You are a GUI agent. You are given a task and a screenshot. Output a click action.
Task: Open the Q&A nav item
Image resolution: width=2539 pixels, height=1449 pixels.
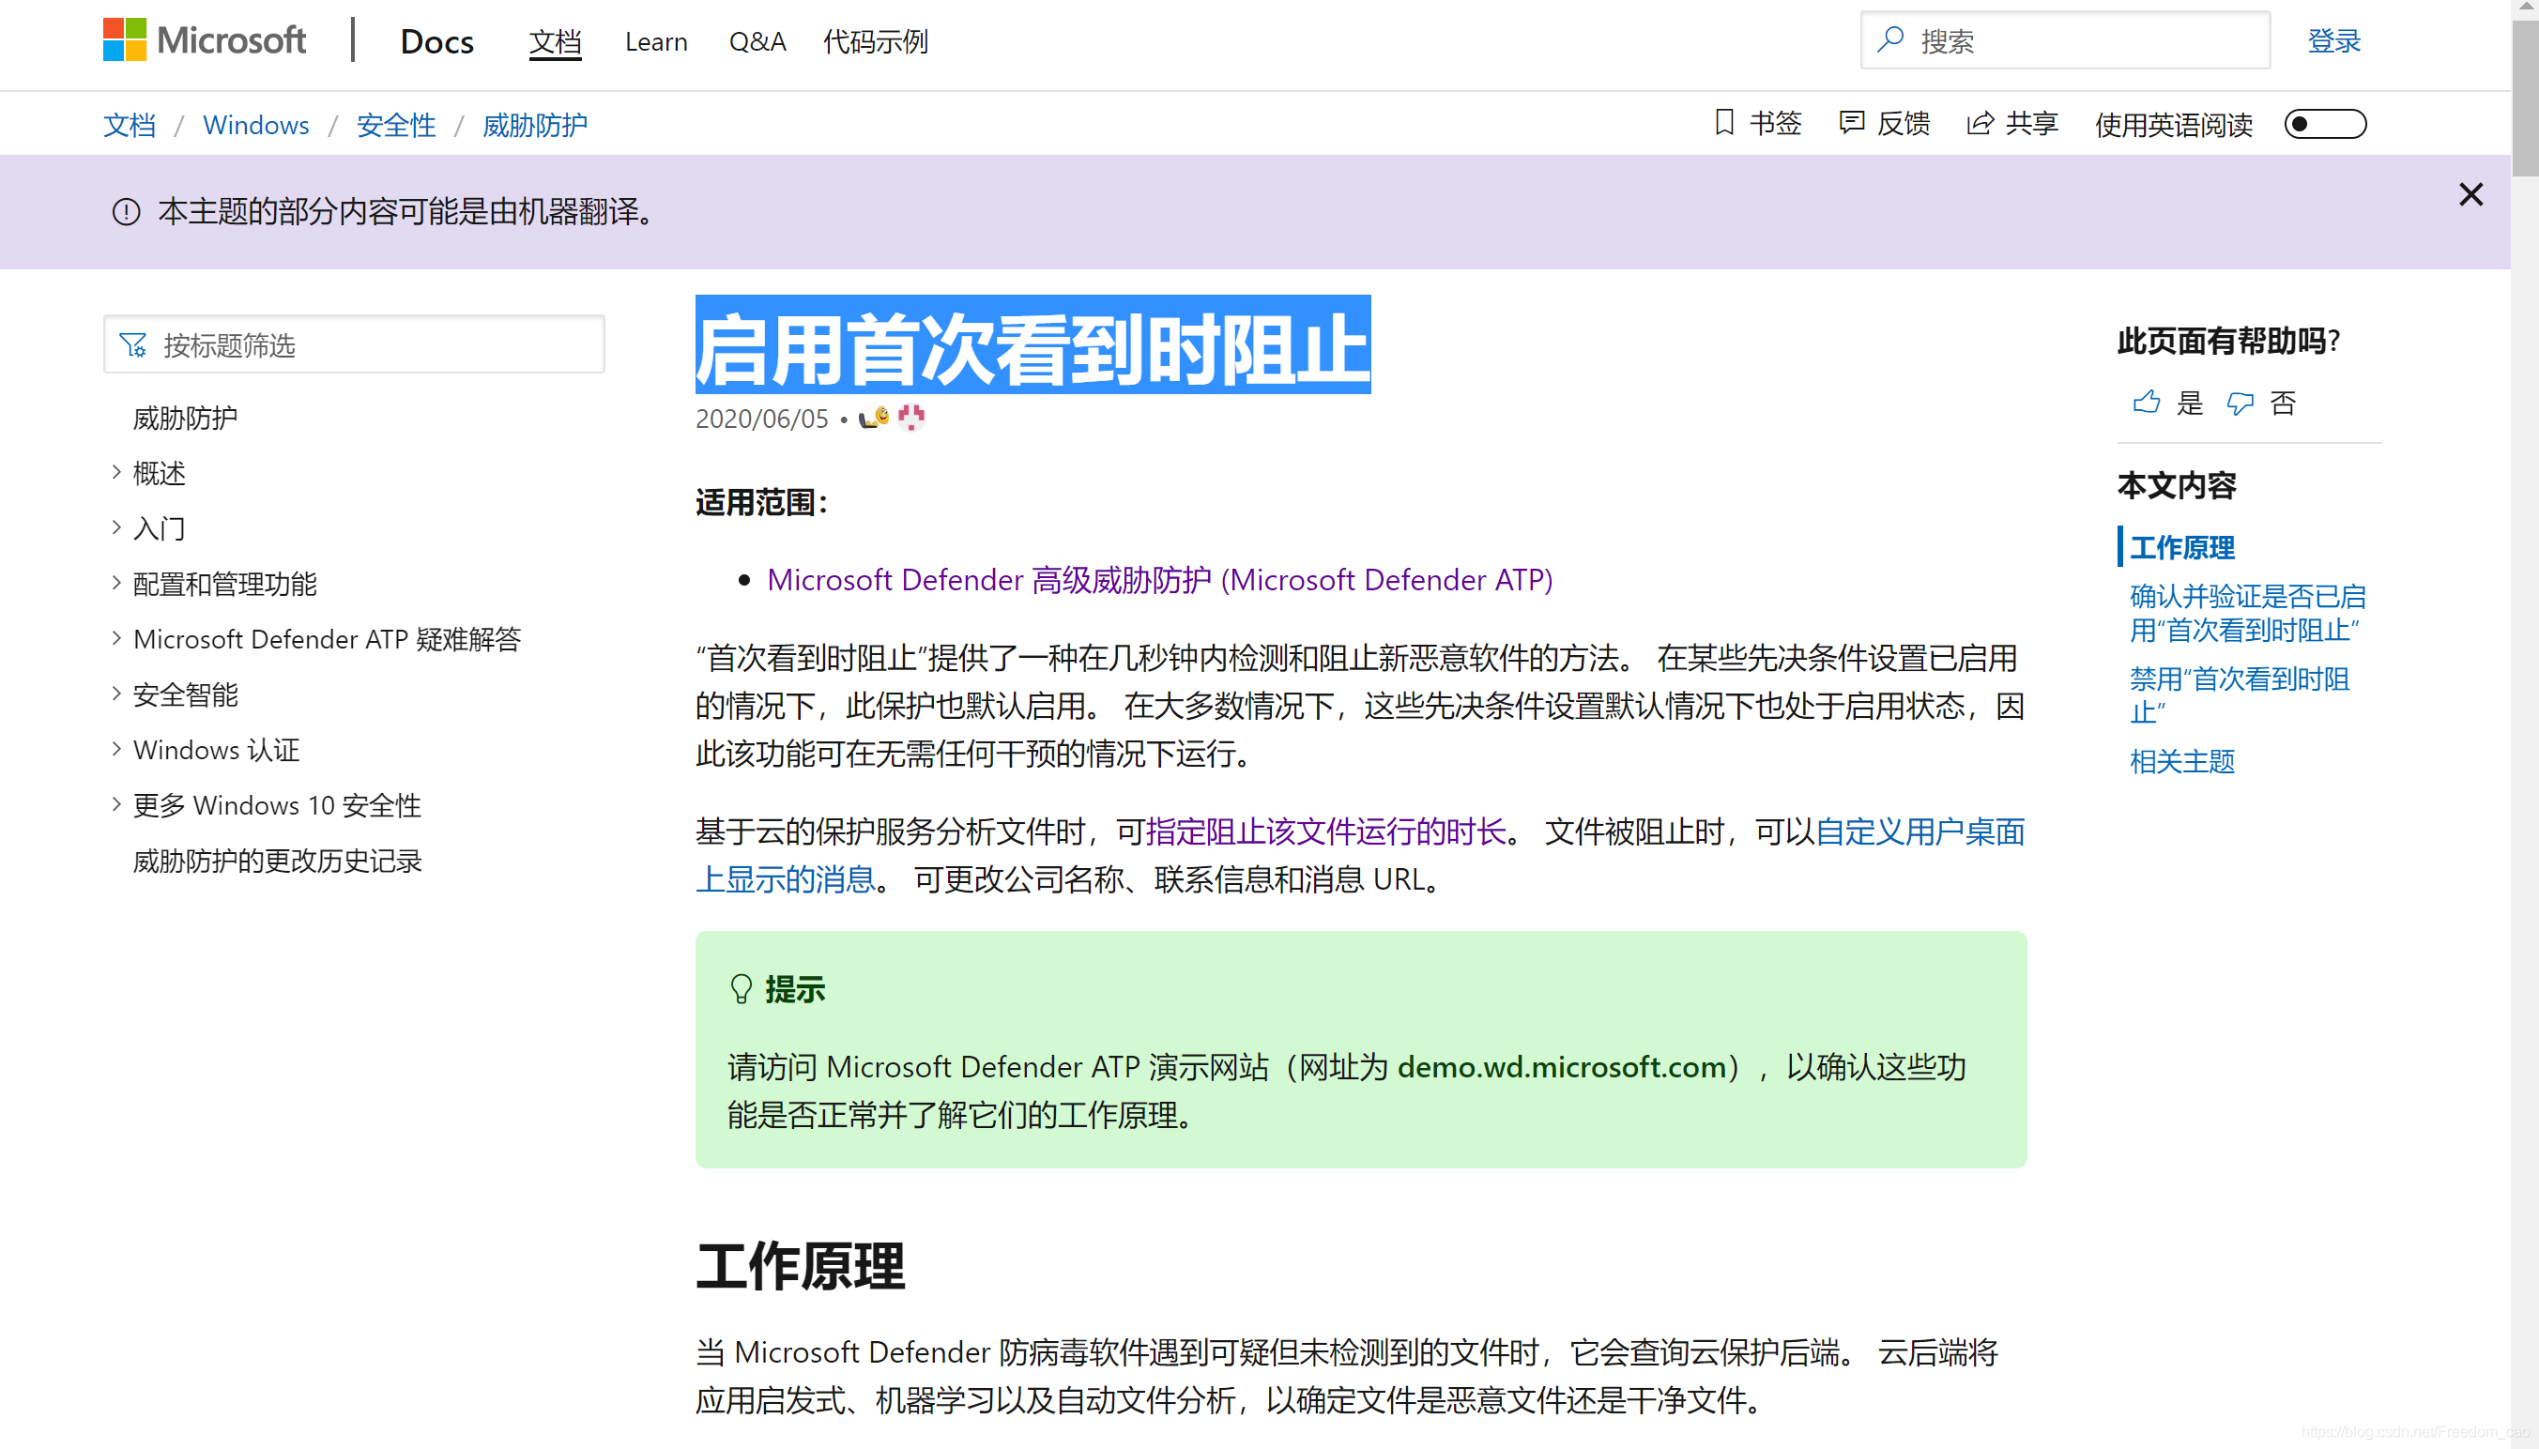click(x=757, y=40)
